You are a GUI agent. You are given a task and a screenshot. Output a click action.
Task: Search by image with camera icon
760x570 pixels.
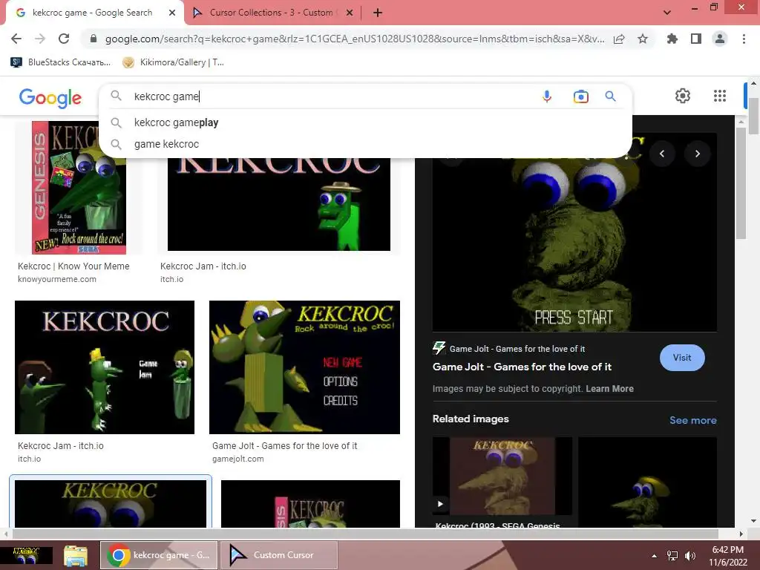580,96
